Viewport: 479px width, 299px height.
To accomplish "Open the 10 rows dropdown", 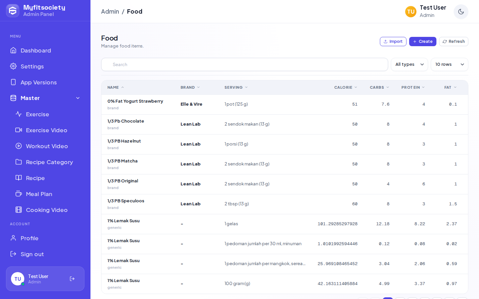I will [x=449, y=64].
